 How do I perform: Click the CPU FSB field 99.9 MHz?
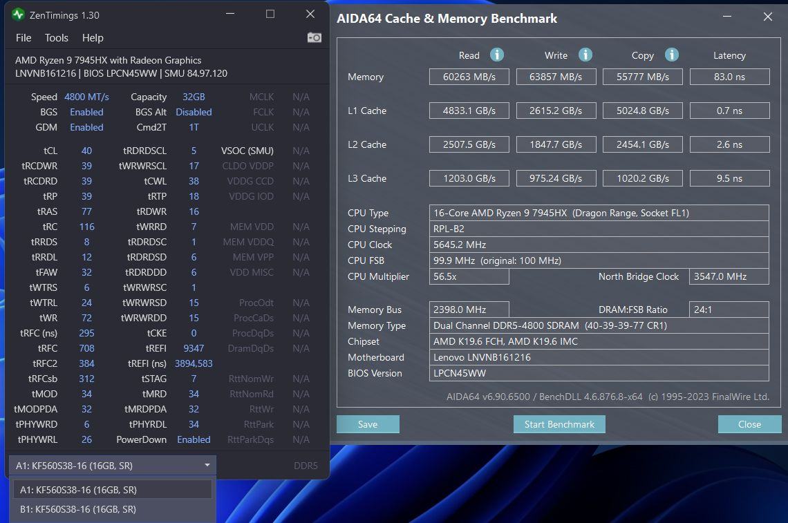599,260
